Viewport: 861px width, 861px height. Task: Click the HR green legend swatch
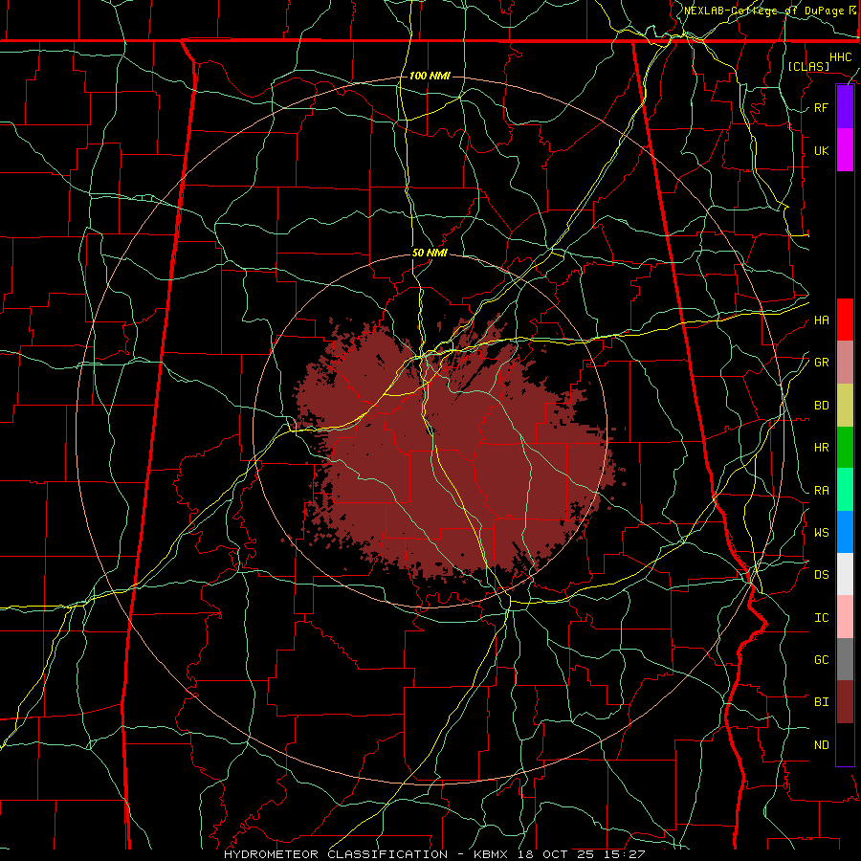tap(845, 447)
